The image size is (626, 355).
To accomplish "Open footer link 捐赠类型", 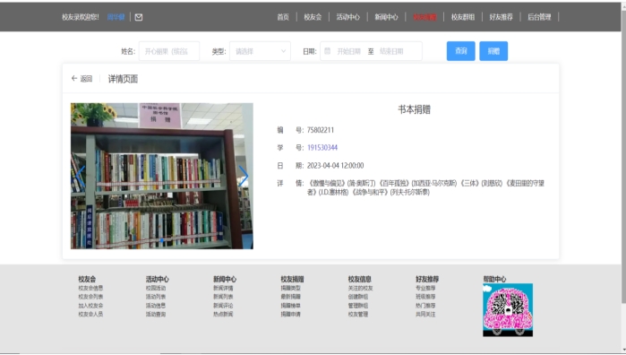I will (x=291, y=288).
